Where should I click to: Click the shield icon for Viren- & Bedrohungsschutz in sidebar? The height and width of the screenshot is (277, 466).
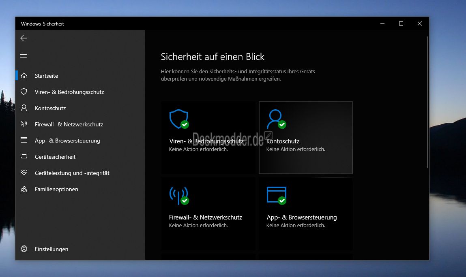tap(24, 92)
